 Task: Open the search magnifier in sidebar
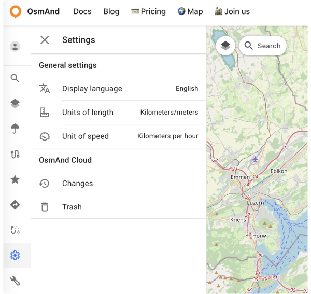pyautogui.click(x=15, y=78)
